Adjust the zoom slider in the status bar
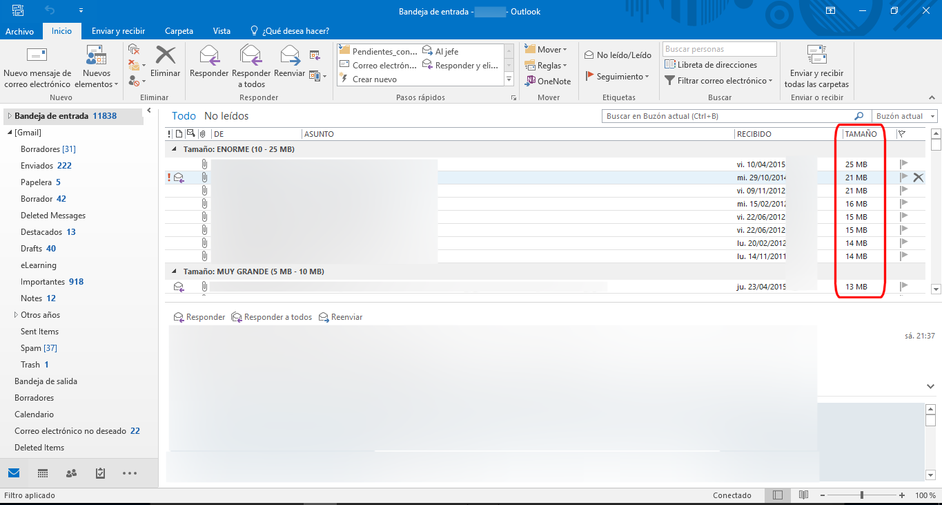 pos(861,495)
